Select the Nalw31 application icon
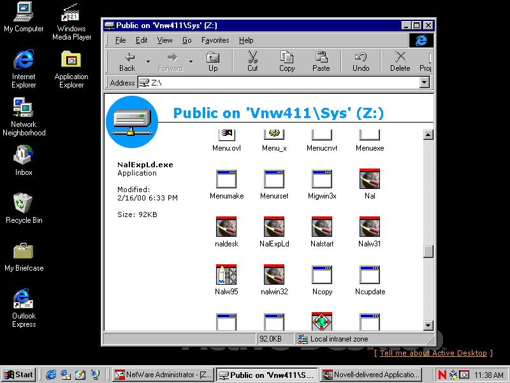510x383 pixels. (x=370, y=227)
